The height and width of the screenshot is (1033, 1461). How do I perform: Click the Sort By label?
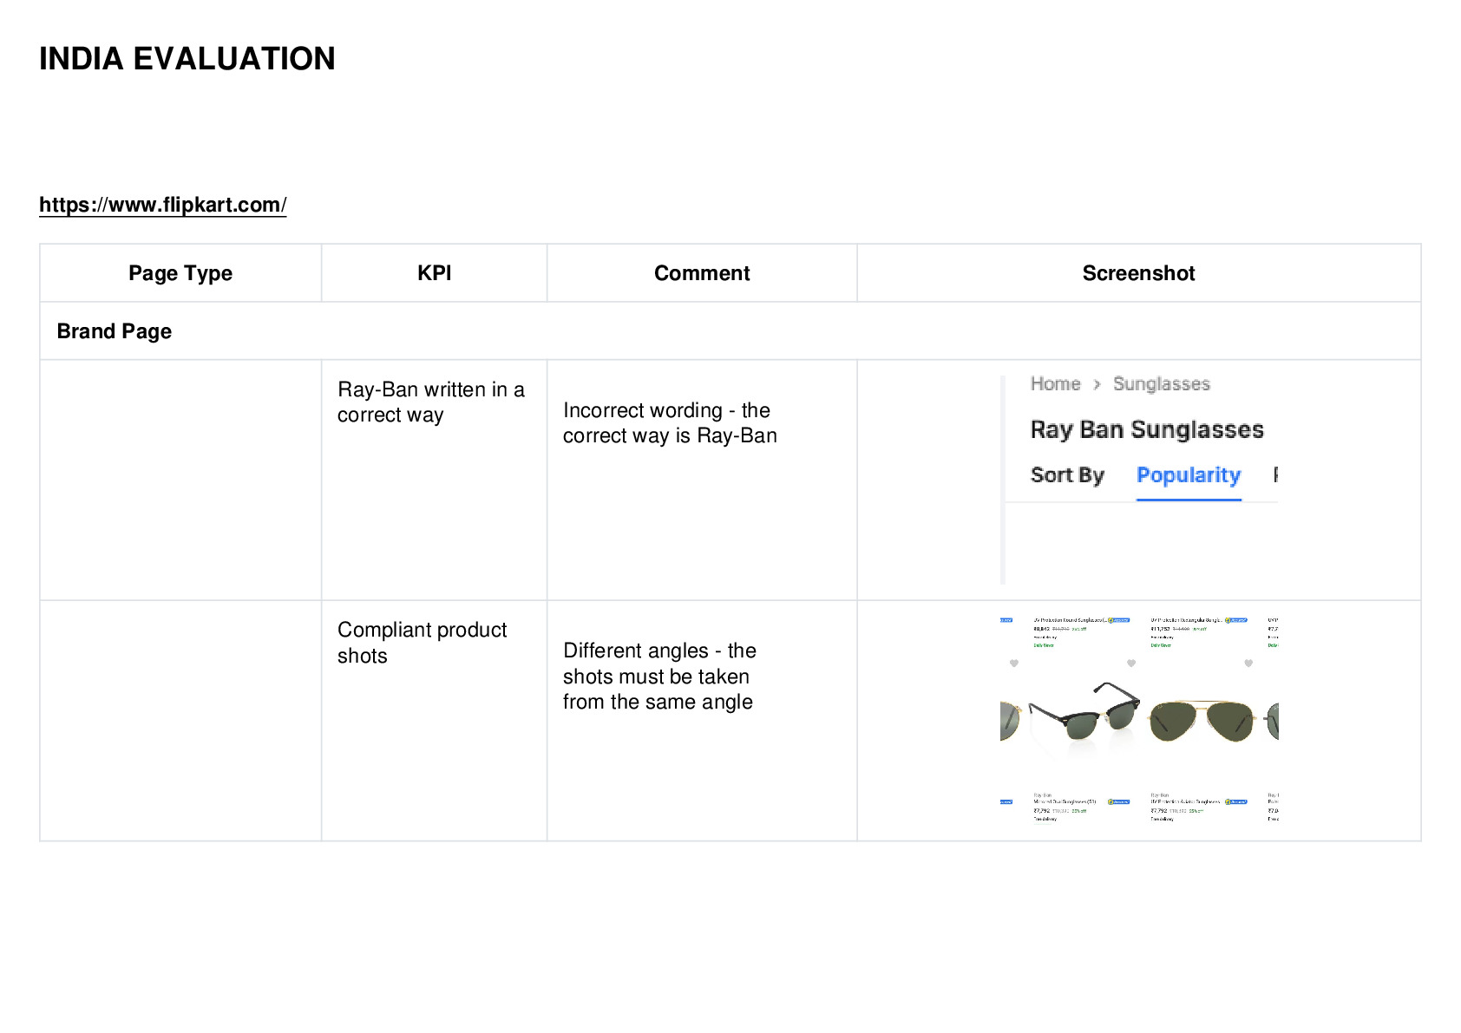[x=1067, y=475]
